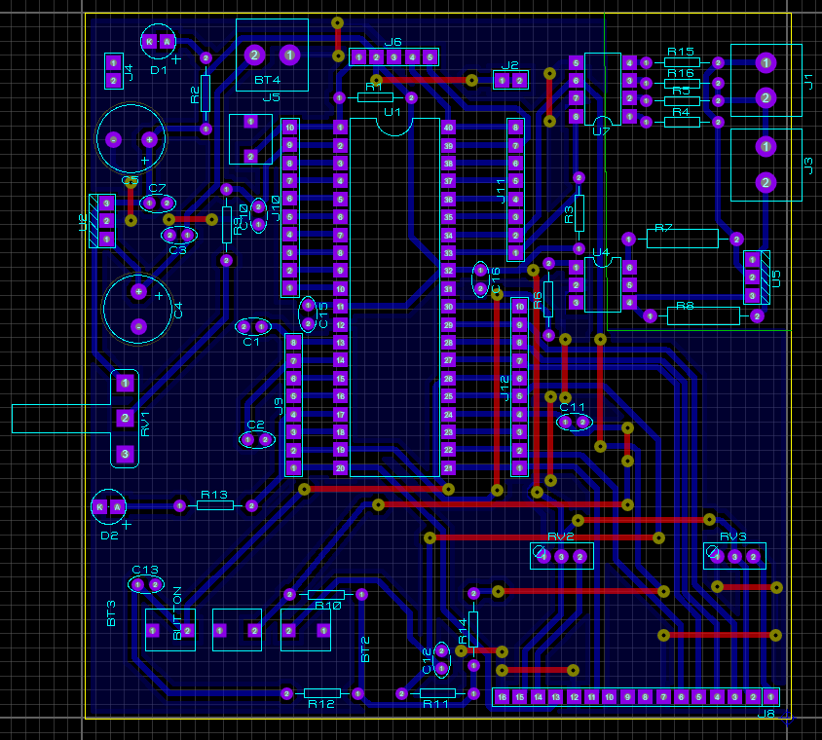The image size is (822, 740).
Task: Click the C2 capacitor label
Action: click(255, 425)
